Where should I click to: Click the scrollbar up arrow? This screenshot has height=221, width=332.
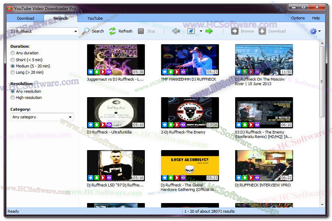322,43
